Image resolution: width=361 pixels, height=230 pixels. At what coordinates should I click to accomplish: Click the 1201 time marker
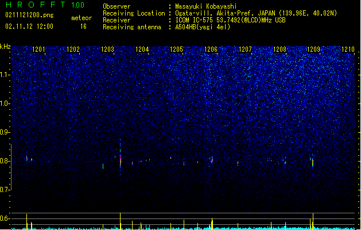(38, 49)
